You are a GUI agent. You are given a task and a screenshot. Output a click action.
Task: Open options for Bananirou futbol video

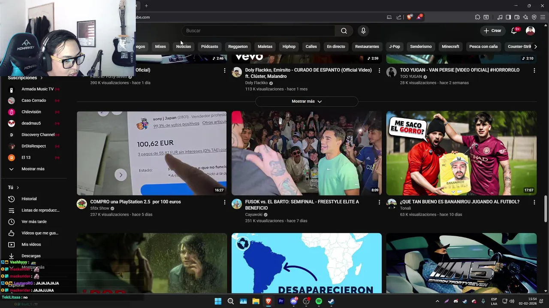pos(534,202)
